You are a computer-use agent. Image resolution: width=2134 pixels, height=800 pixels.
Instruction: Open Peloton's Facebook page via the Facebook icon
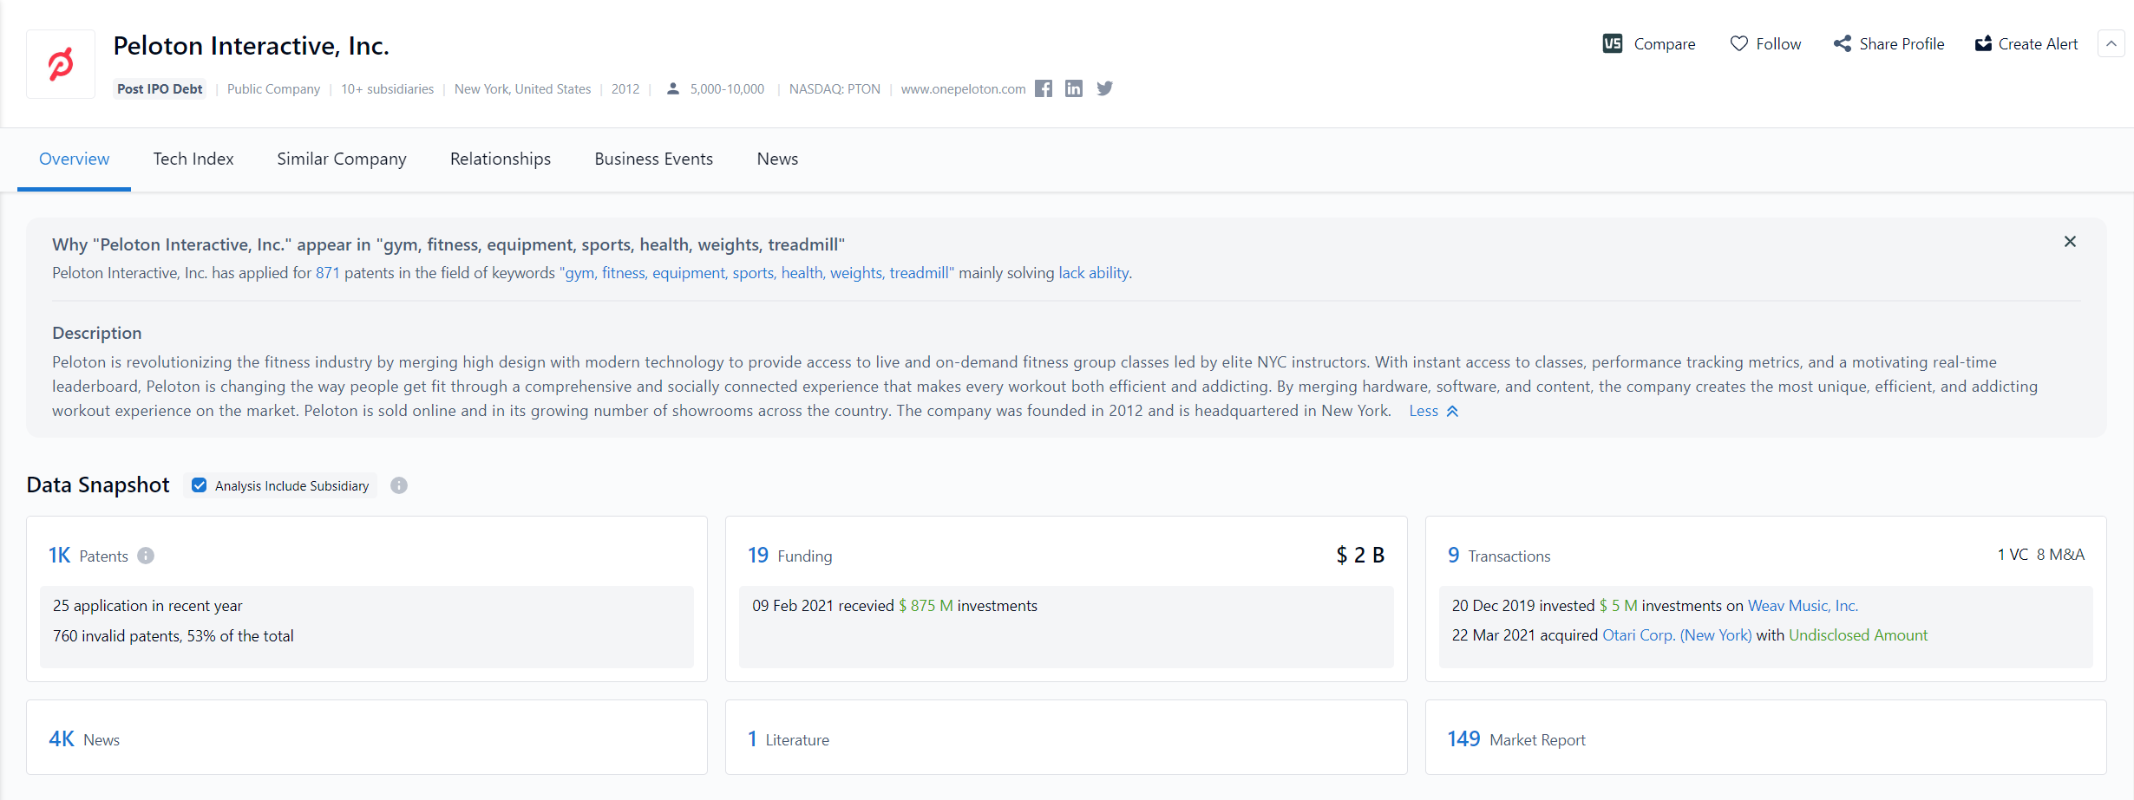(x=1044, y=88)
